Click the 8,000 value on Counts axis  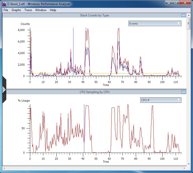(x=21, y=30)
